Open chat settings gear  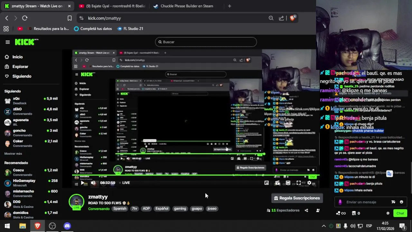click(388, 213)
